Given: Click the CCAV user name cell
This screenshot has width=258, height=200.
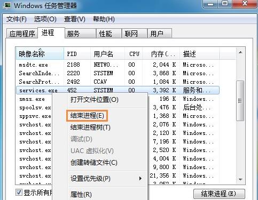Looking at the screenshot, I should click(x=100, y=82).
